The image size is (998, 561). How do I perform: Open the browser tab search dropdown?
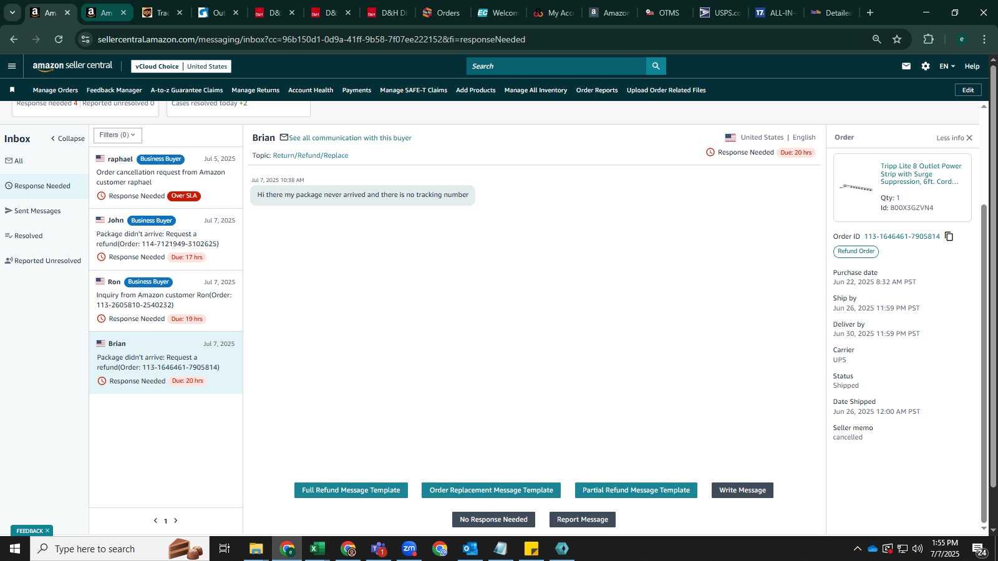tap(12, 12)
